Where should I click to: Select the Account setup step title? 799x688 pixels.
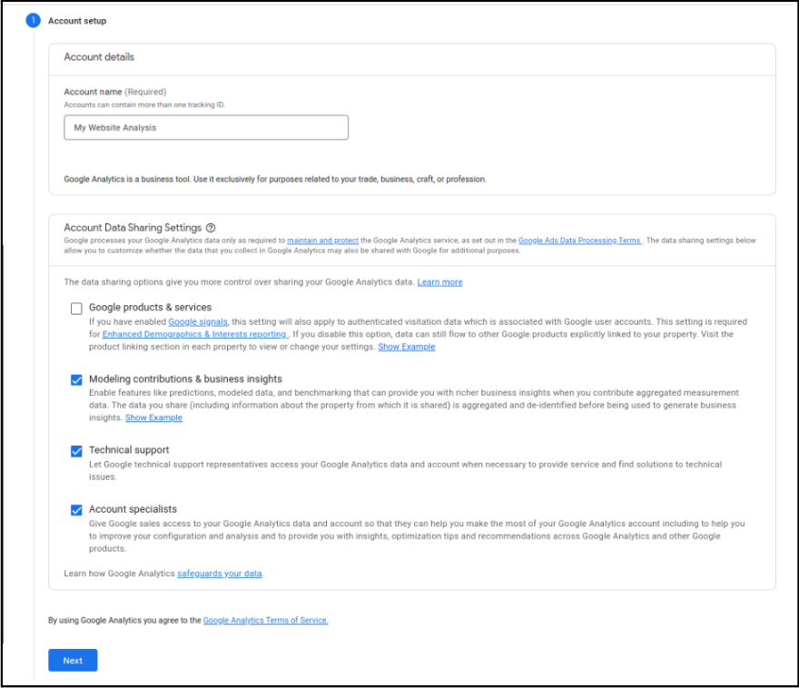pos(76,20)
